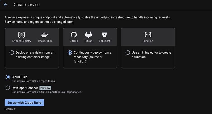Click 'A service exposes a unique endpoint' sentence
This screenshot has width=212, height=114.
click(88, 17)
